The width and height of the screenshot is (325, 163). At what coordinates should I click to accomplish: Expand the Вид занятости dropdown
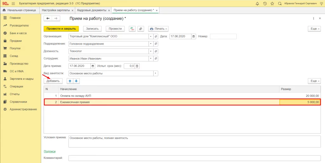click(x=156, y=73)
